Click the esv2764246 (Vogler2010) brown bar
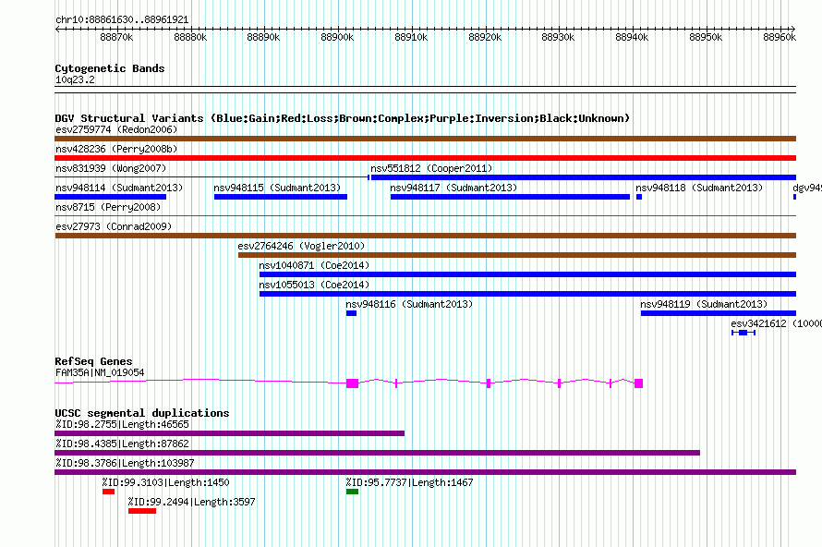 pos(517,255)
